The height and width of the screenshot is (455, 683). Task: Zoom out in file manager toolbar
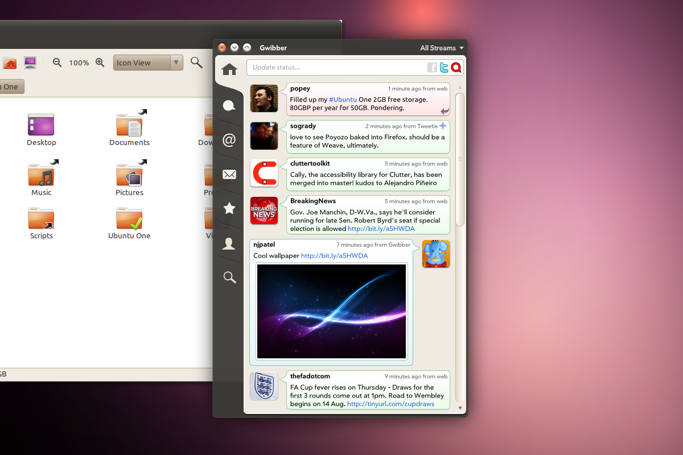coord(57,63)
